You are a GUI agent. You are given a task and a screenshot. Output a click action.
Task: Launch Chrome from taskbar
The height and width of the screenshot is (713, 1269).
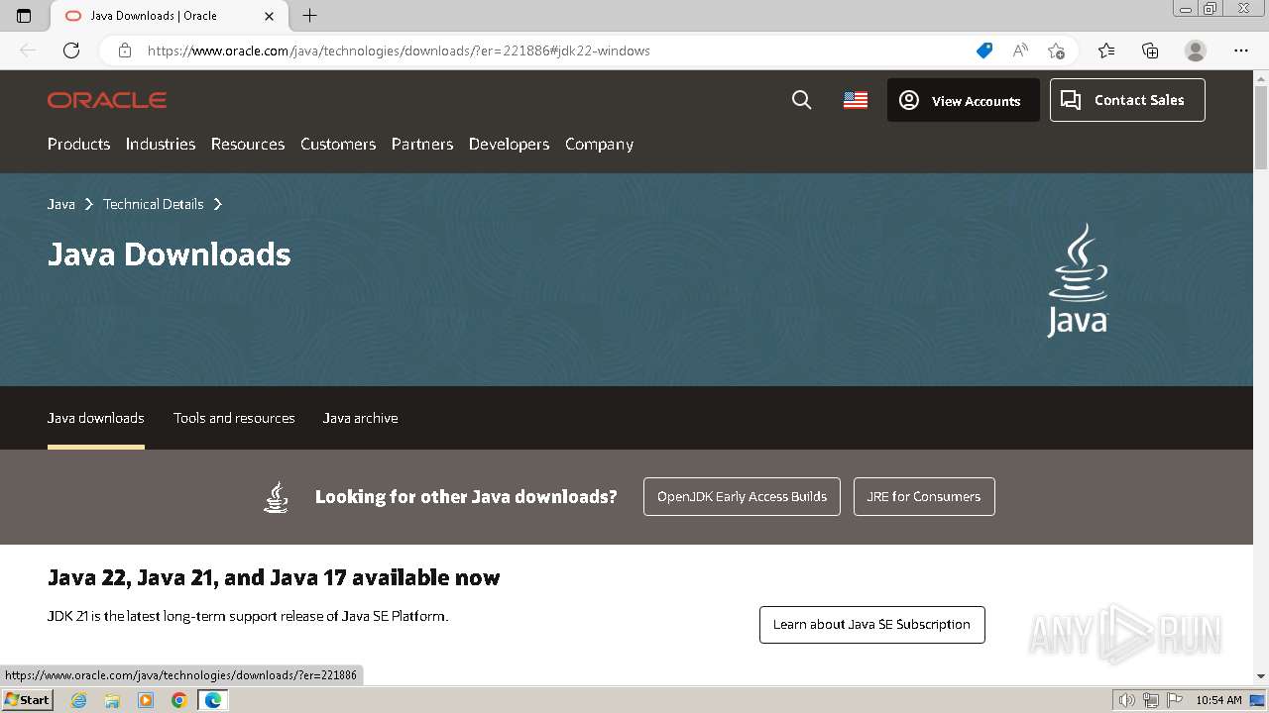[x=179, y=700]
